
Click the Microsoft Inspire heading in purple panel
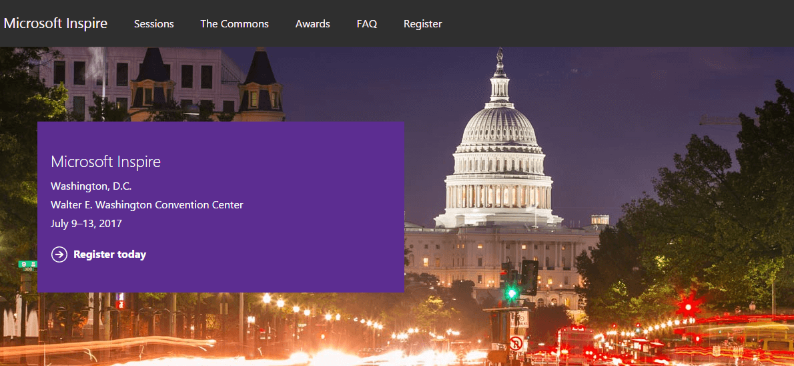coord(106,162)
